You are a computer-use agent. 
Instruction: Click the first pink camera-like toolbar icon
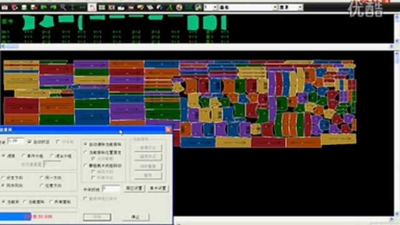pyautogui.click(x=4, y=7)
